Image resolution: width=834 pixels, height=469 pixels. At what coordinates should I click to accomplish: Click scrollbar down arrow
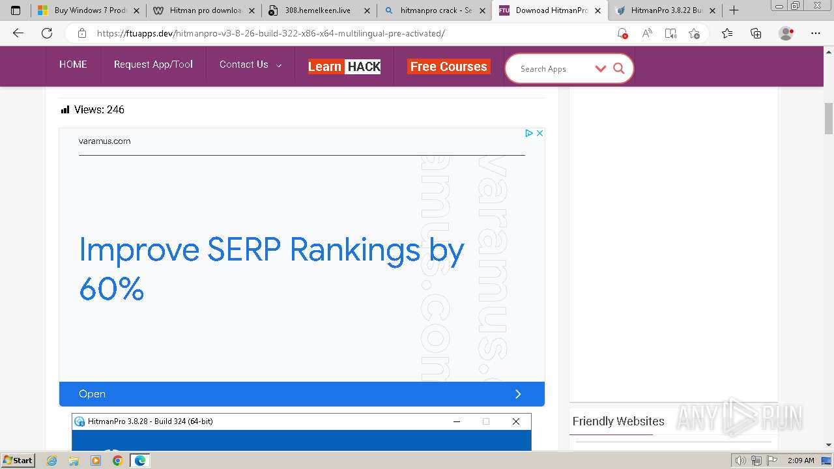[x=829, y=446]
